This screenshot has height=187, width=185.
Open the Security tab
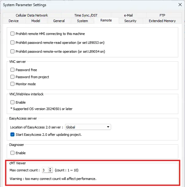pos(130,21)
